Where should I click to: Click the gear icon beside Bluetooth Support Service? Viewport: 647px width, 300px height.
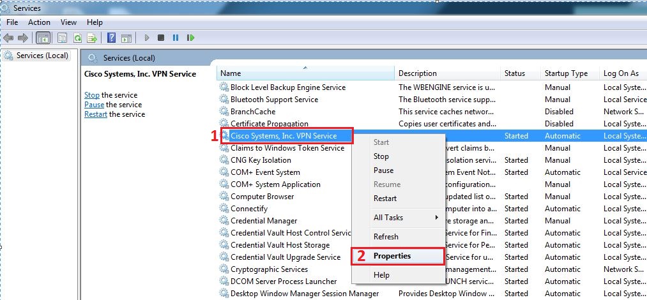pyautogui.click(x=224, y=100)
